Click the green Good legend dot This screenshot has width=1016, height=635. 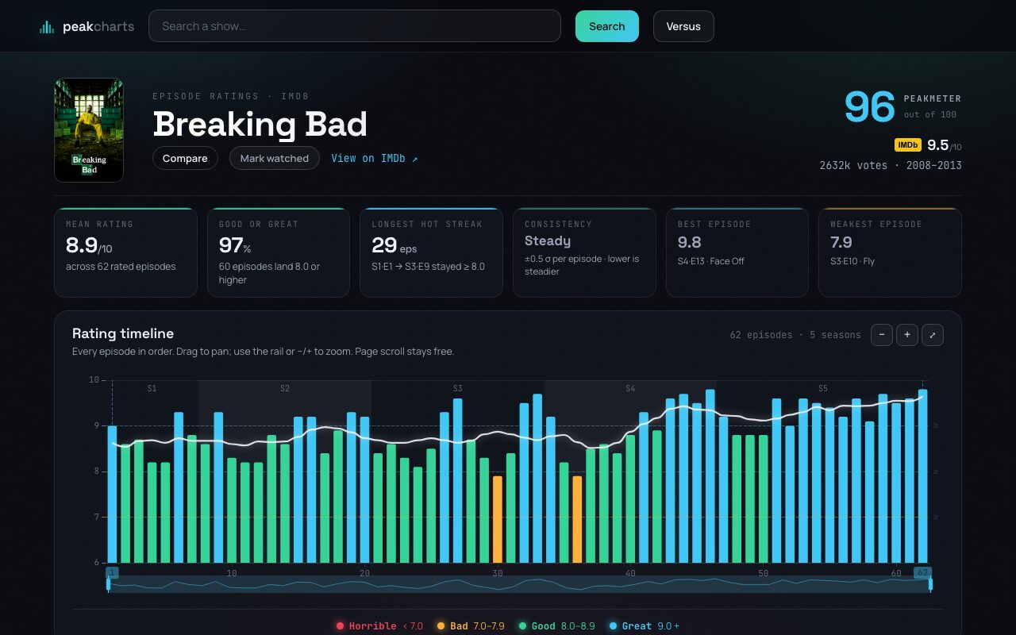(522, 626)
